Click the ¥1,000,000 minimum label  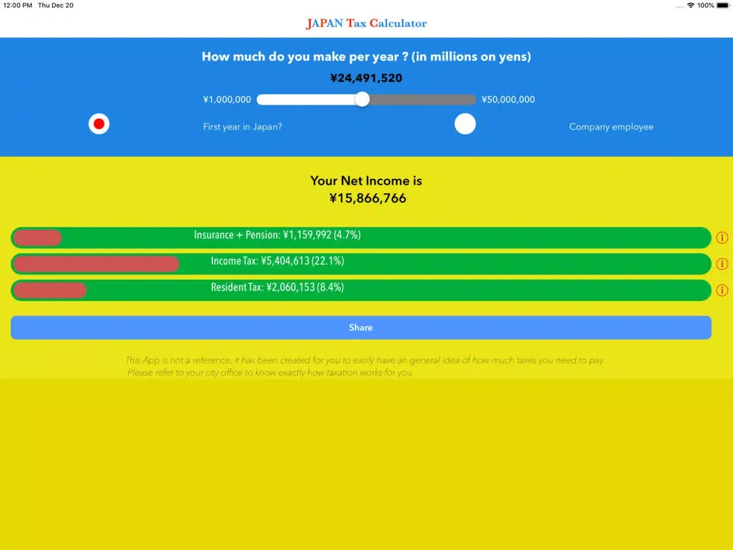(226, 99)
